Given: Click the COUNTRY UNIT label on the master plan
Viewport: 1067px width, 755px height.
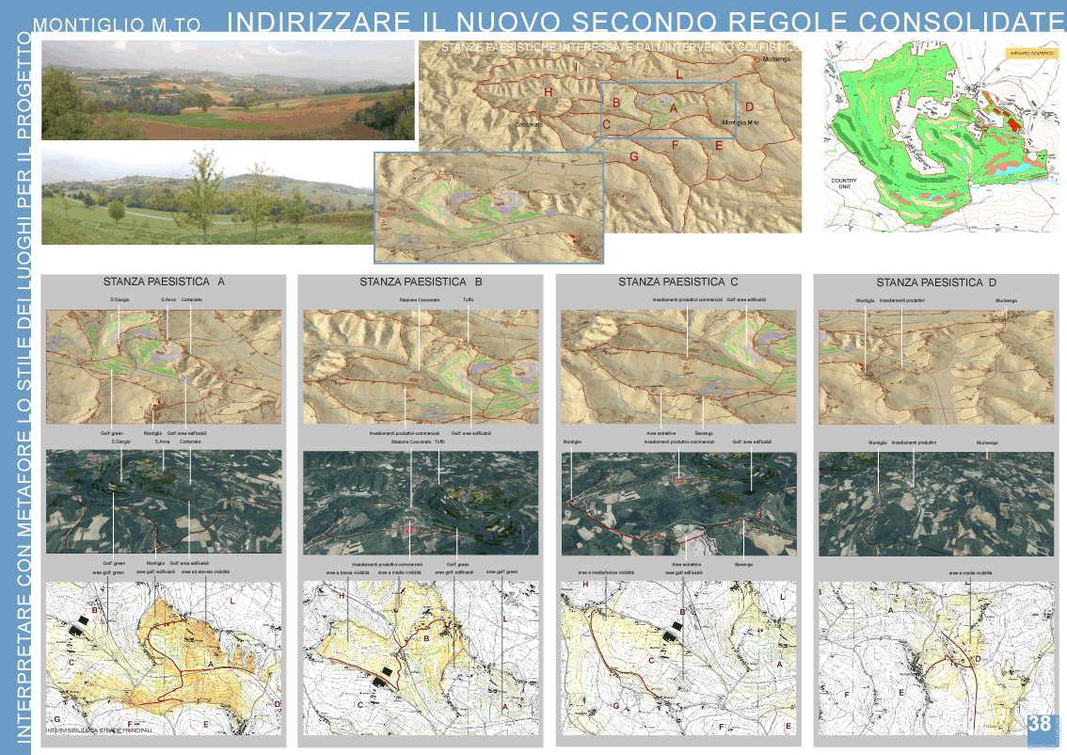Looking at the screenshot, I should click(843, 184).
